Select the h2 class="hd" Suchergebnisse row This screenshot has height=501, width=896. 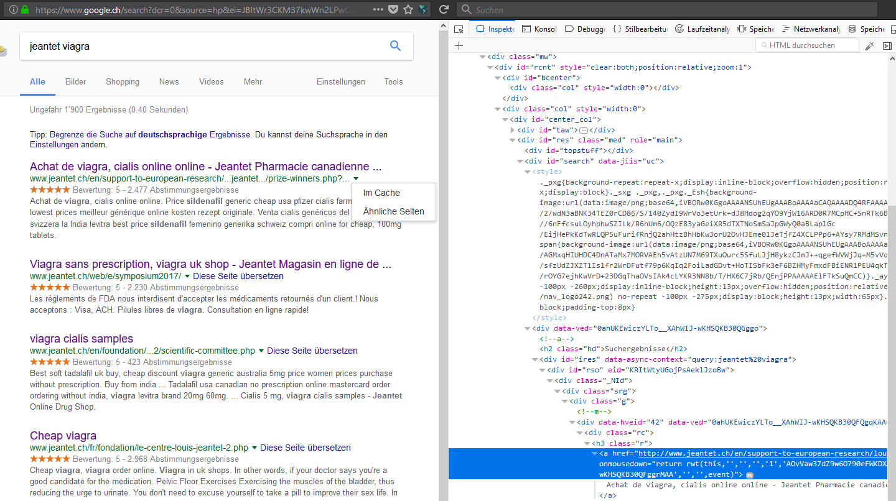pos(613,349)
